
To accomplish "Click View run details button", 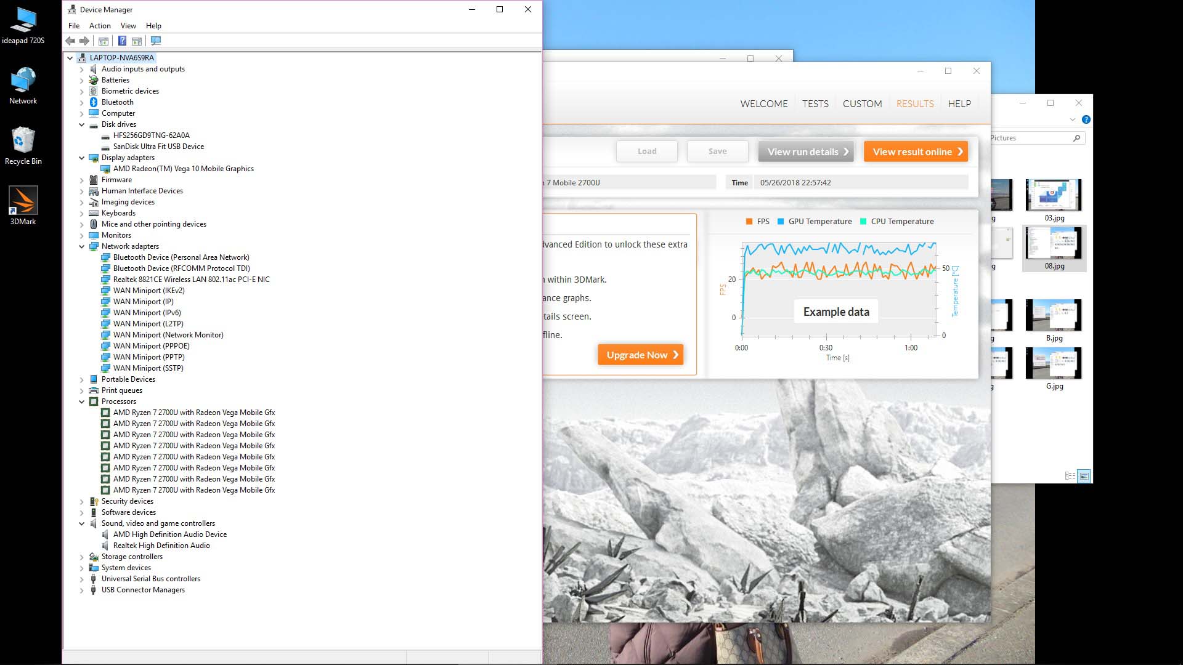I will click(x=806, y=151).
